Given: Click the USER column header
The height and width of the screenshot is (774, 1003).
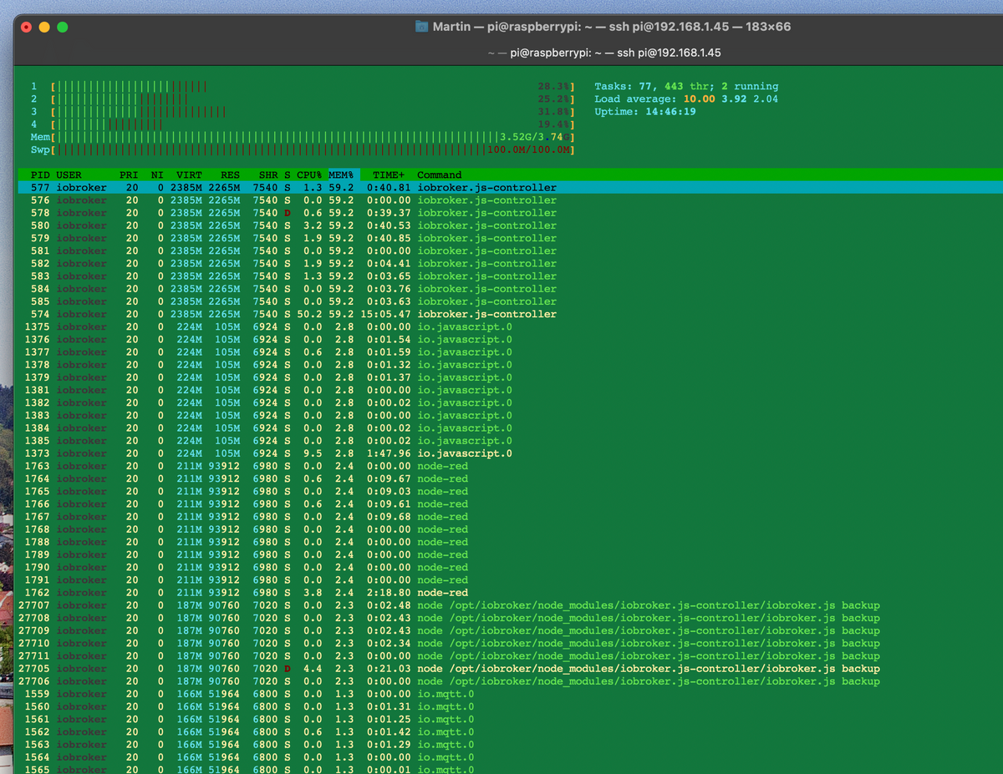Looking at the screenshot, I should (69, 175).
